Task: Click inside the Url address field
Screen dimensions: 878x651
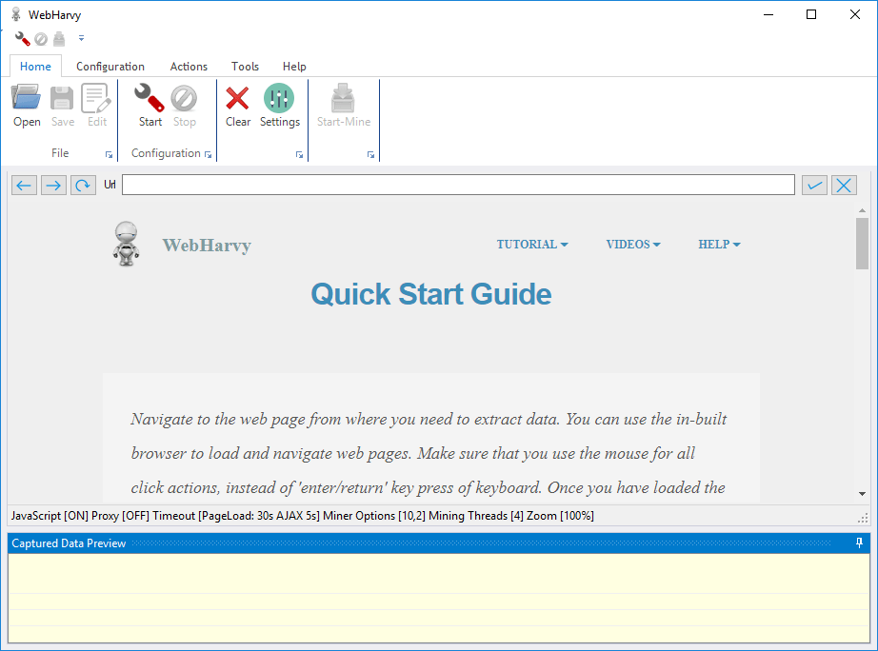Action: click(457, 186)
